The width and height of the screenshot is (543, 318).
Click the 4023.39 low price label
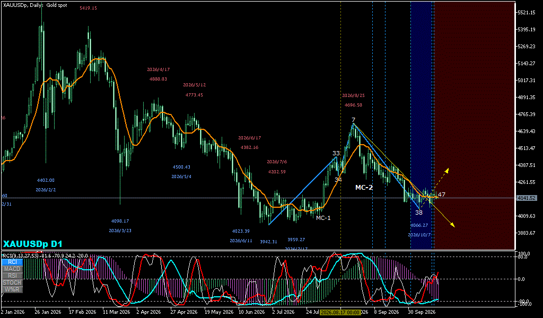click(x=241, y=231)
